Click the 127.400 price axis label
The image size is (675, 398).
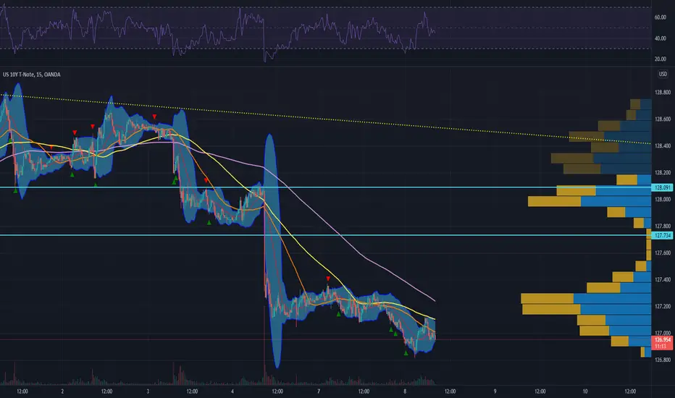[x=663, y=279]
